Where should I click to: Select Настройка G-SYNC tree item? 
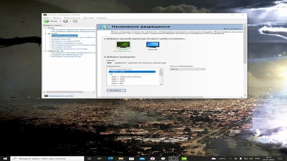[x=61, y=47]
